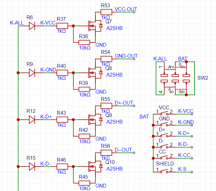
Task: Select the SW2 switch component
Action: pos(175,78)
